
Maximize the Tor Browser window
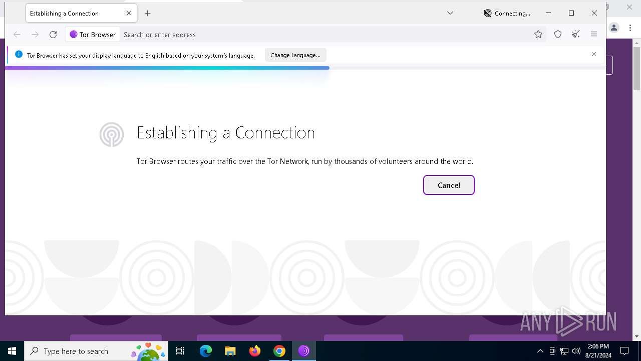coord(571,13)
